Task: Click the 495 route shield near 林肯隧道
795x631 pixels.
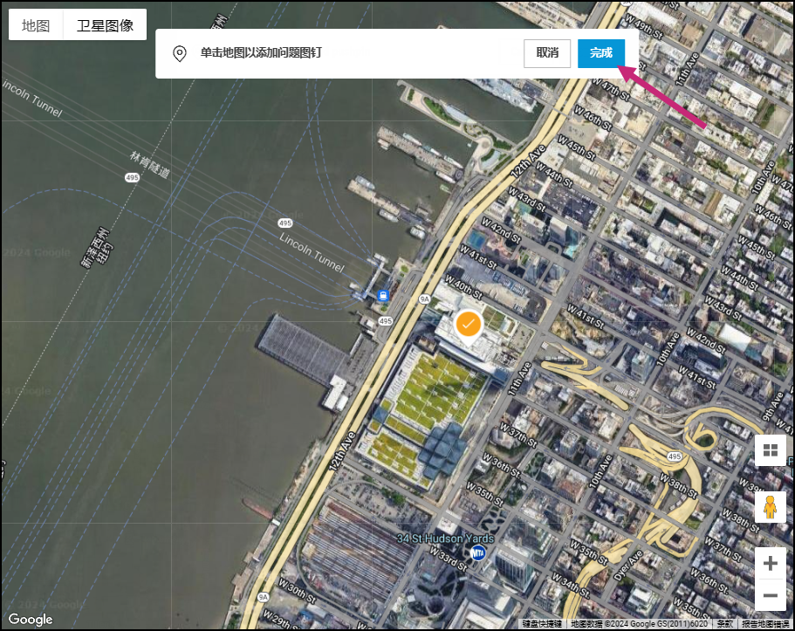Action: point(132,177)
